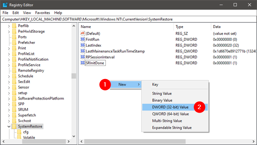Choose Binary Value from submenu

175,100
